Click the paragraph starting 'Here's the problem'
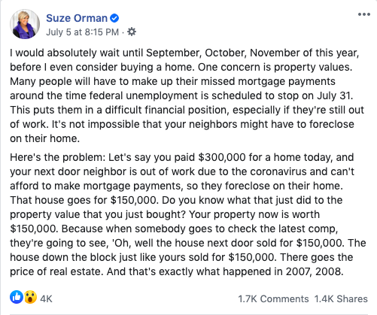 click(x=188, y=214)
